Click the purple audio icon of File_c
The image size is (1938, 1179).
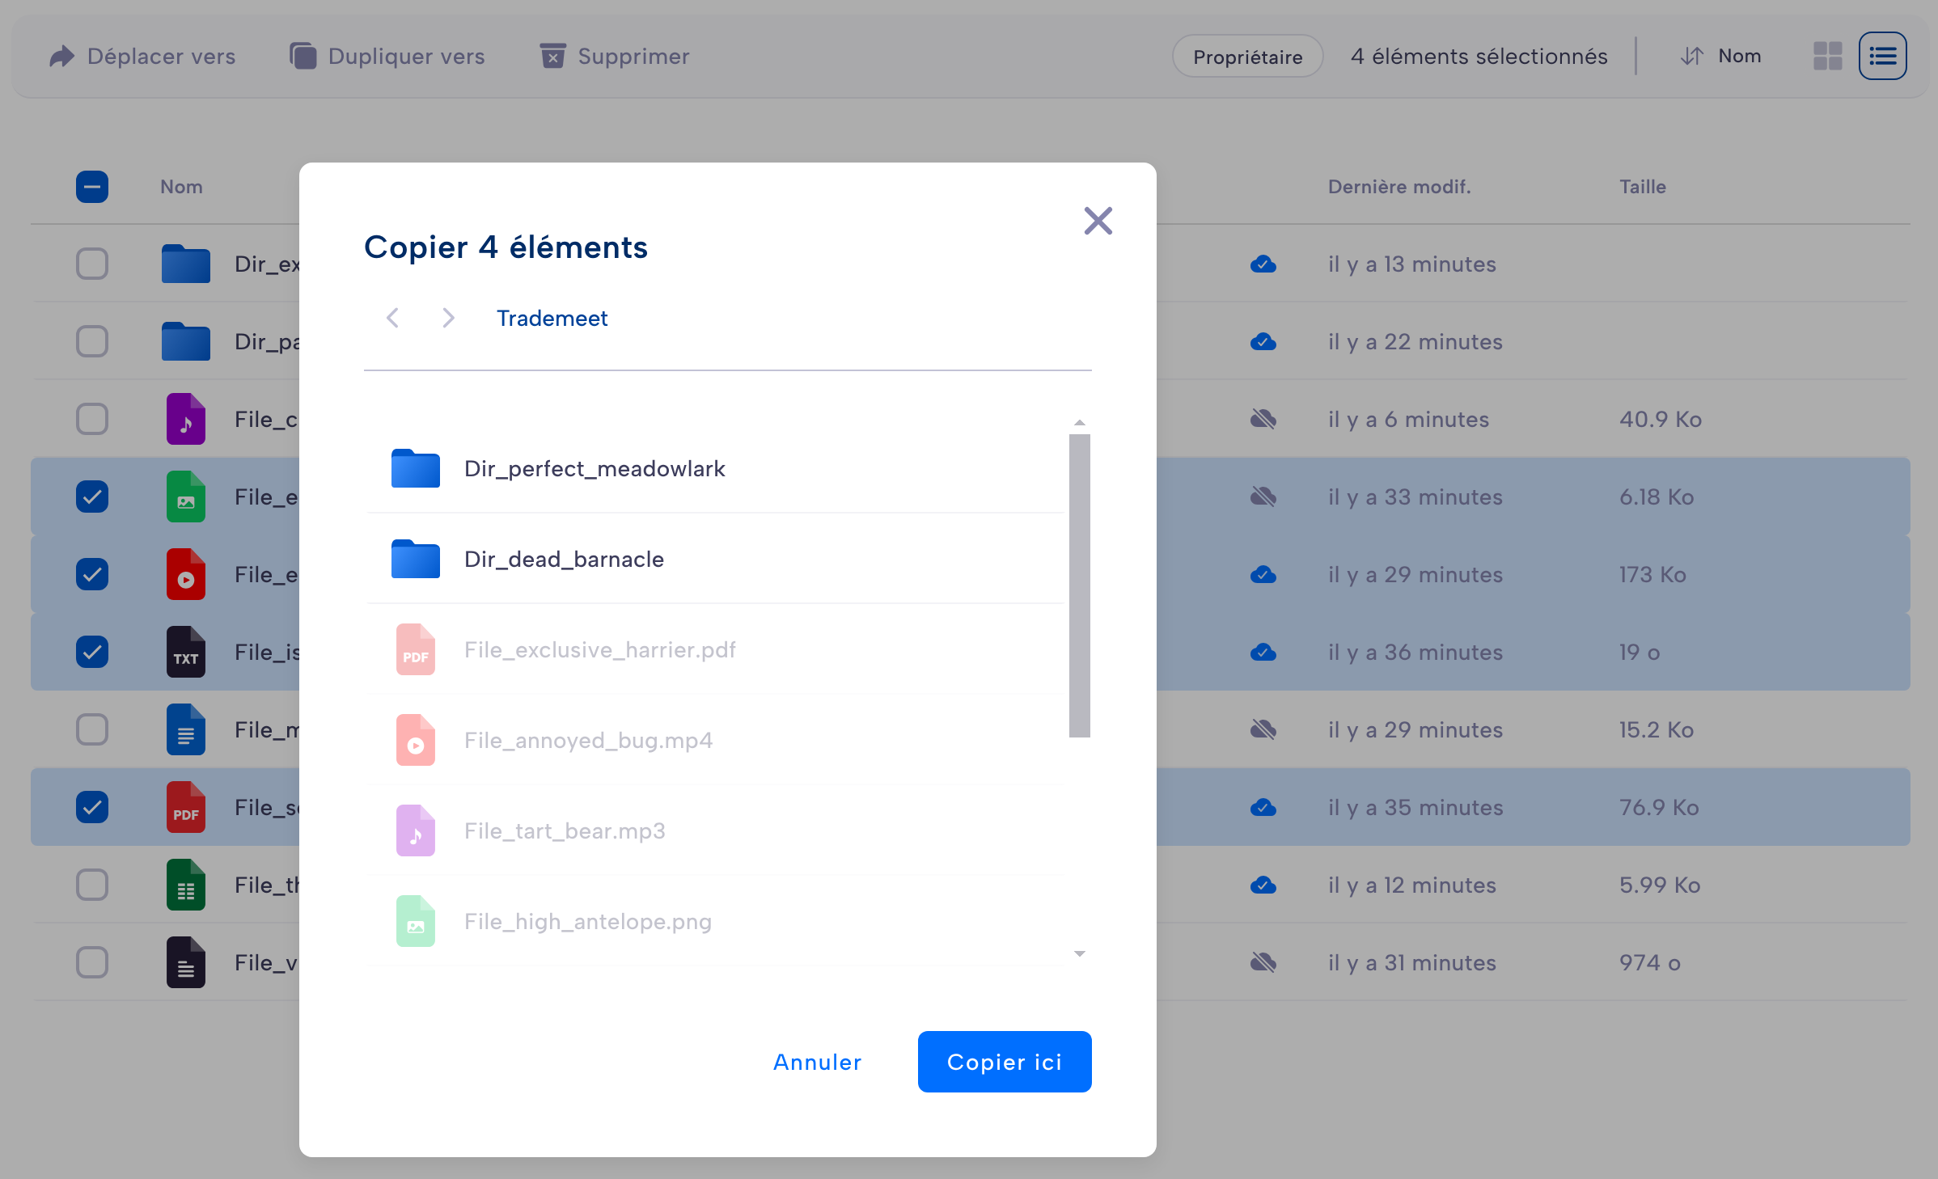point(185,419)
